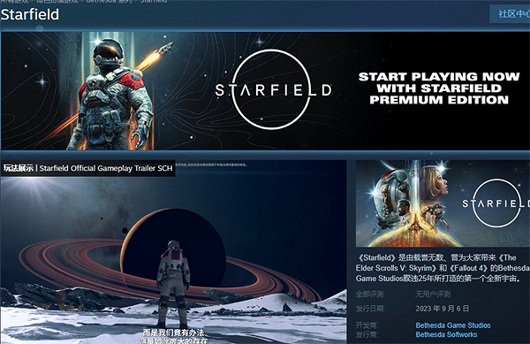Click the 全部评测 label
The image size is (530, 344).
[x=370, y=294]
